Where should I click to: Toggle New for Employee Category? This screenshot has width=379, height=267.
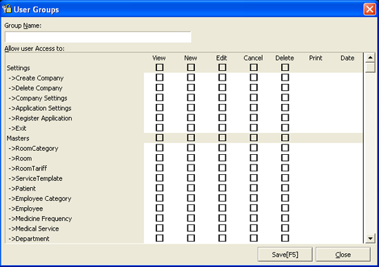pyautogui.click(x=191, y=198)
